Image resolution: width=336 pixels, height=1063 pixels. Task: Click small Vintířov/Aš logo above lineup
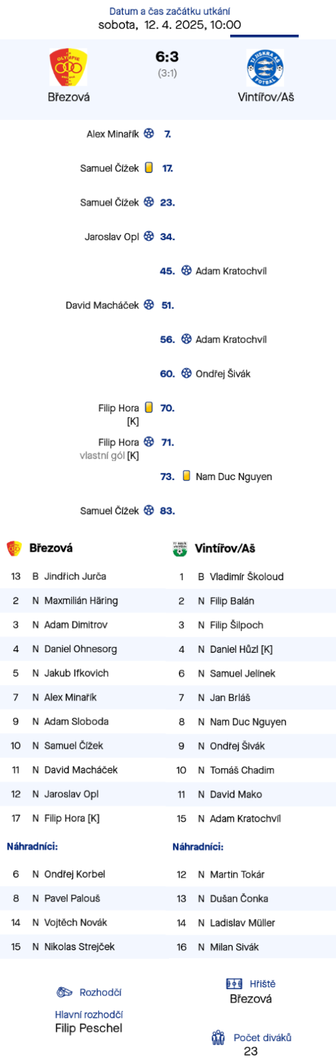click(x=180, y=548)
